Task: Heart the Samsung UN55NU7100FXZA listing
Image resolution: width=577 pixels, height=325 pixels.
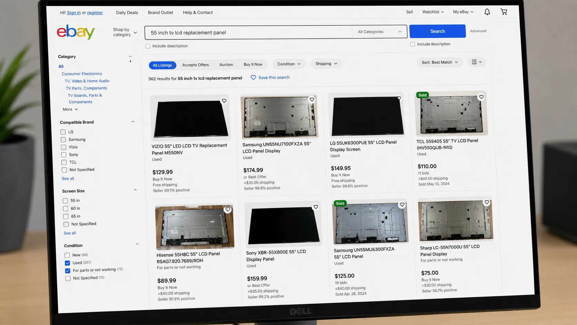Action: [312, 99]
